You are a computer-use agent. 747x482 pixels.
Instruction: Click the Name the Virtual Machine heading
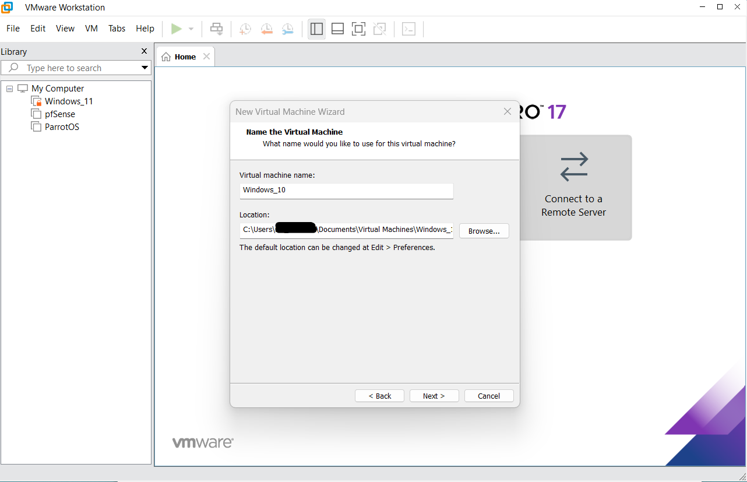pyautogui.click(x=294, y=132)
